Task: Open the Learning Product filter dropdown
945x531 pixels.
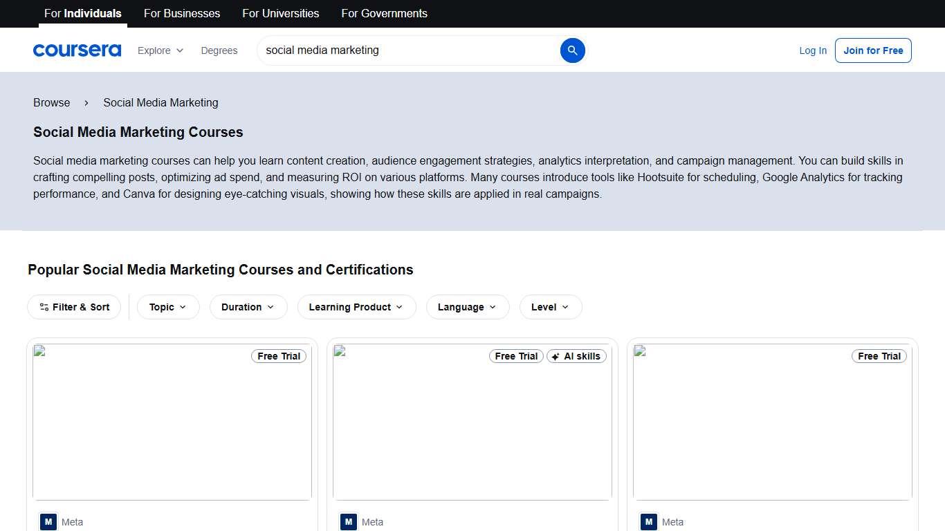Action: pyautogui.click(x=356, y=307)
